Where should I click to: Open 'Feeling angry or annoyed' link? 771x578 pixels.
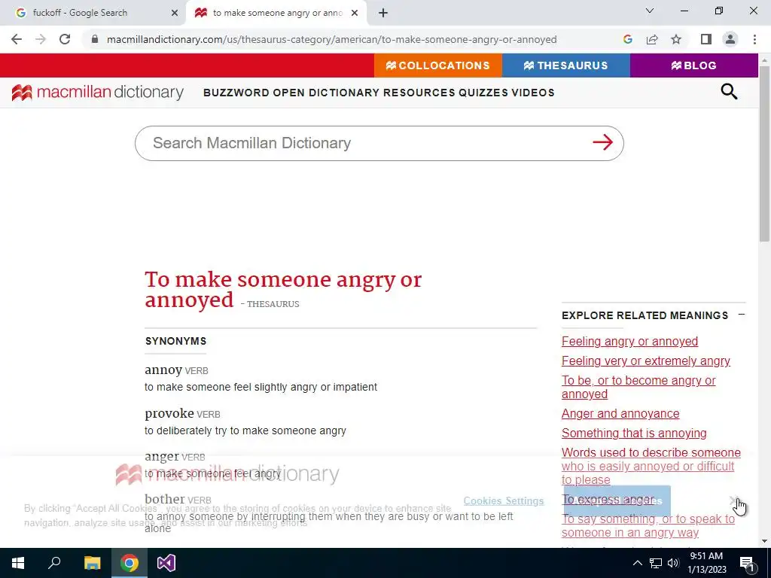coord(629,341)
